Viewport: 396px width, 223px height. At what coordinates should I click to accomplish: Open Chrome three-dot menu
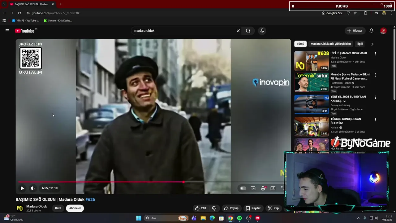392,13
